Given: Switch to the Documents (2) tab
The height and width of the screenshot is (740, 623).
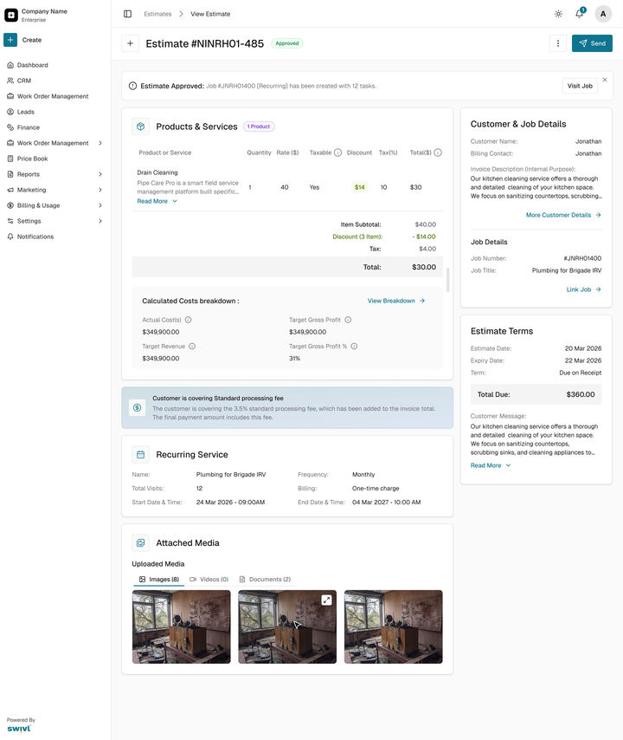Looking at the screenshot, I should (x=265, y=579).
